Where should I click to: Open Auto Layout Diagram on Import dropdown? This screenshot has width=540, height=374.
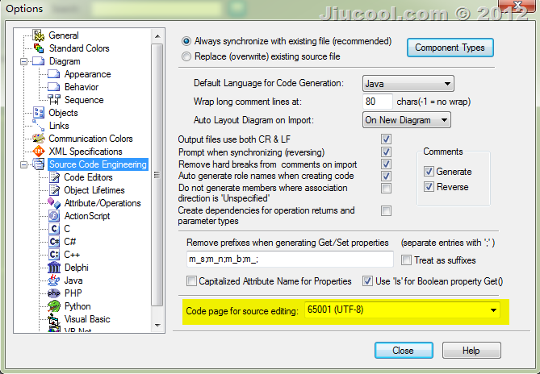pos(406,120)
